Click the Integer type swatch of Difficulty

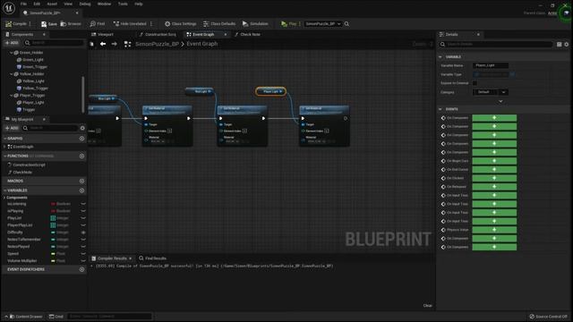pos(53,233)
